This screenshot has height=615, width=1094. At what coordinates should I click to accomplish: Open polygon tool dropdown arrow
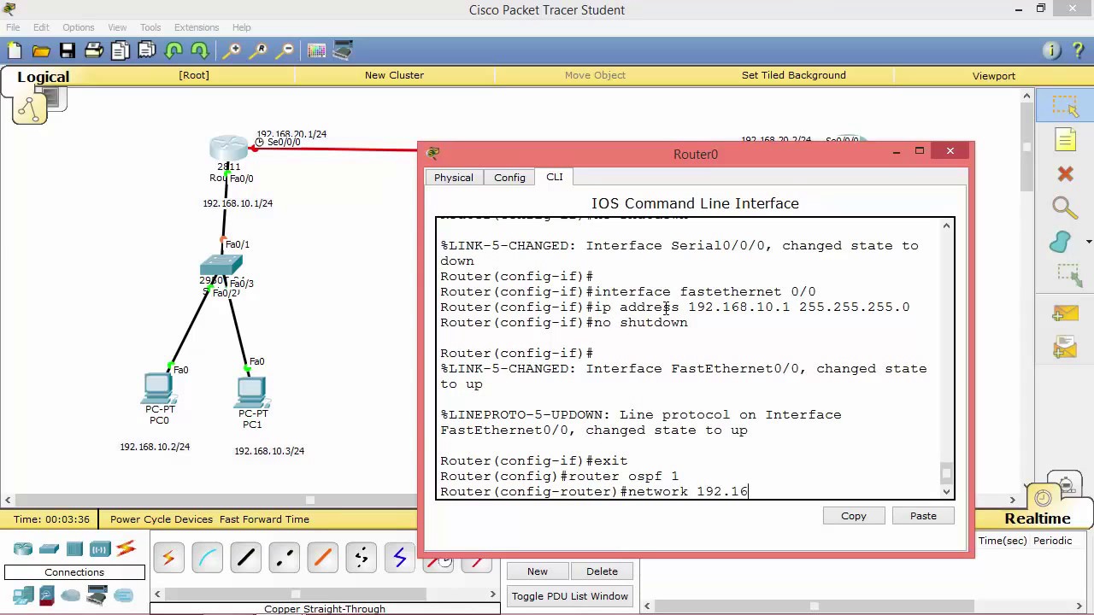pyautogui.click(x=1088, y=243)
